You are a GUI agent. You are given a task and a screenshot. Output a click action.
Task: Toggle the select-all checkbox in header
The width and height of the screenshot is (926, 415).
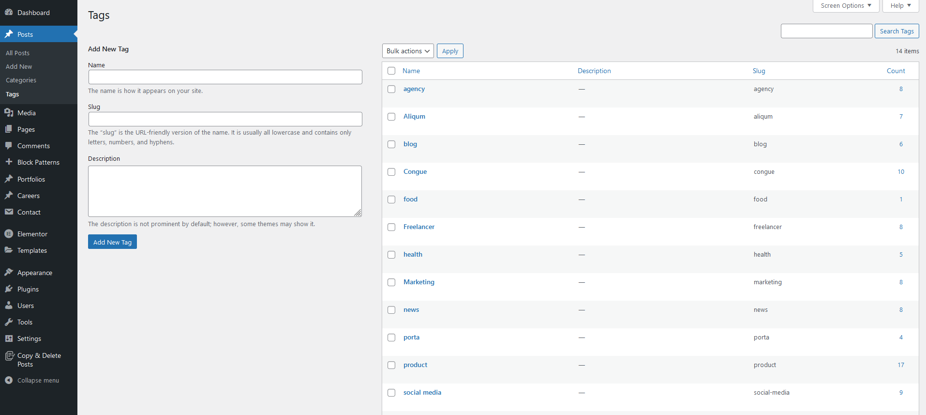click(x=391, y=71)
